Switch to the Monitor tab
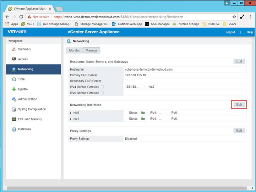256x192 pixels. [74, 50]
